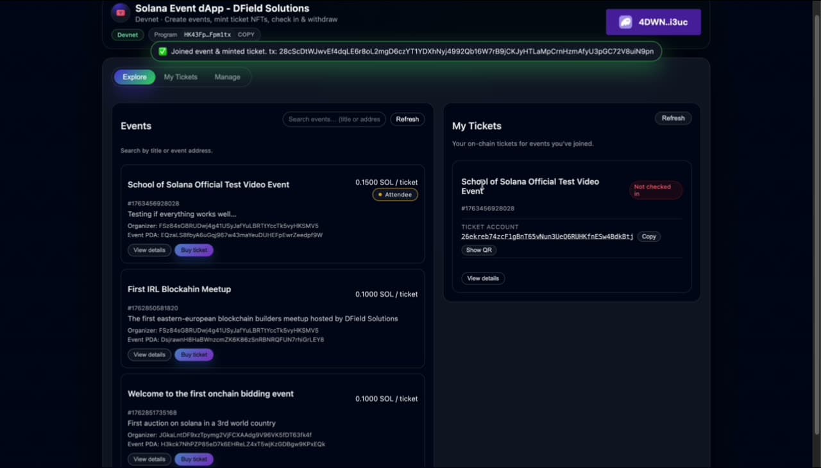Click 'First auction on solana in a 3rd world country'
The height and width of the screenshot is (468, 821).
click(x=201, y=423)
